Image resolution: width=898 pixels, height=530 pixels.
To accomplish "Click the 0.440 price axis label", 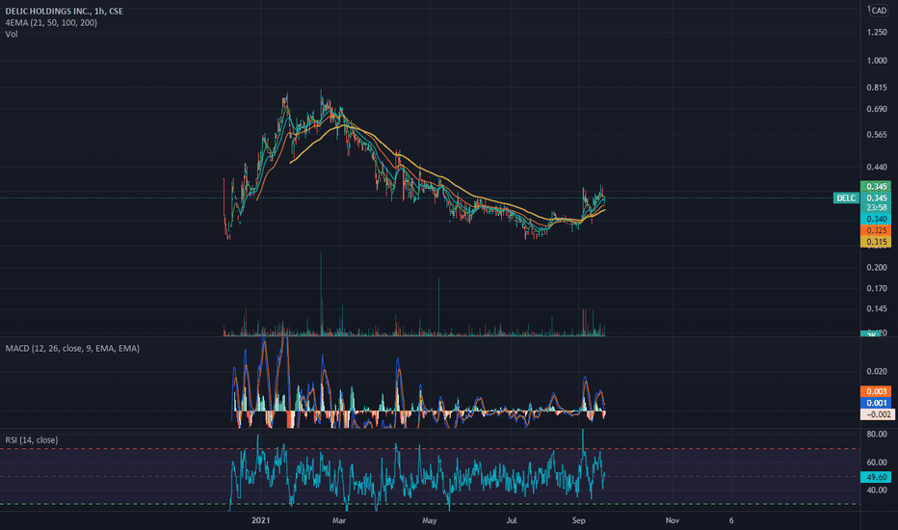I will click(877, 168).
